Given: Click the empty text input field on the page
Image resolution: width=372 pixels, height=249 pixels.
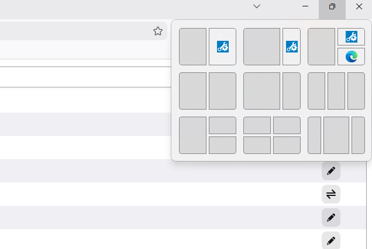Looking at the screenshot, I should (x=82, y=77).
